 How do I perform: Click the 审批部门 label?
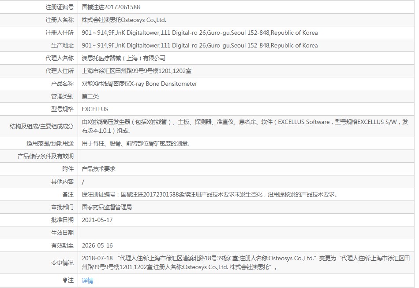(x=62, y=207)
